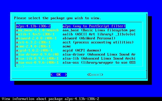Screen dimensions: 162x101
Task: Click the 'alsa-oss (library/wrapper to use OSS' description
Action: [x=99, y=62]
